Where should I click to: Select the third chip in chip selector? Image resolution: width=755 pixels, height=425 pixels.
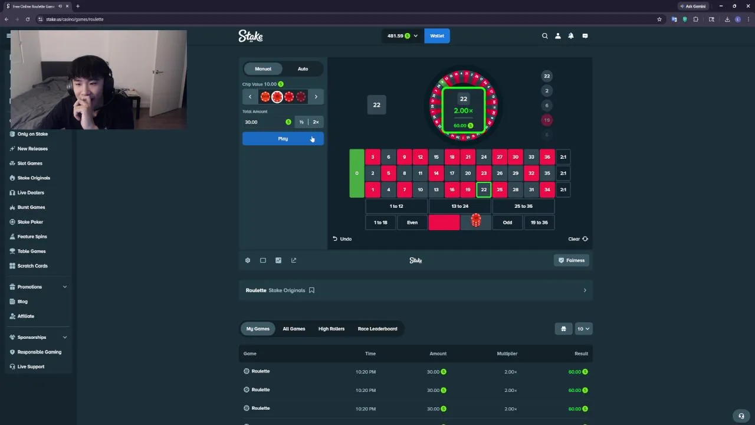[x=289, y=97]
